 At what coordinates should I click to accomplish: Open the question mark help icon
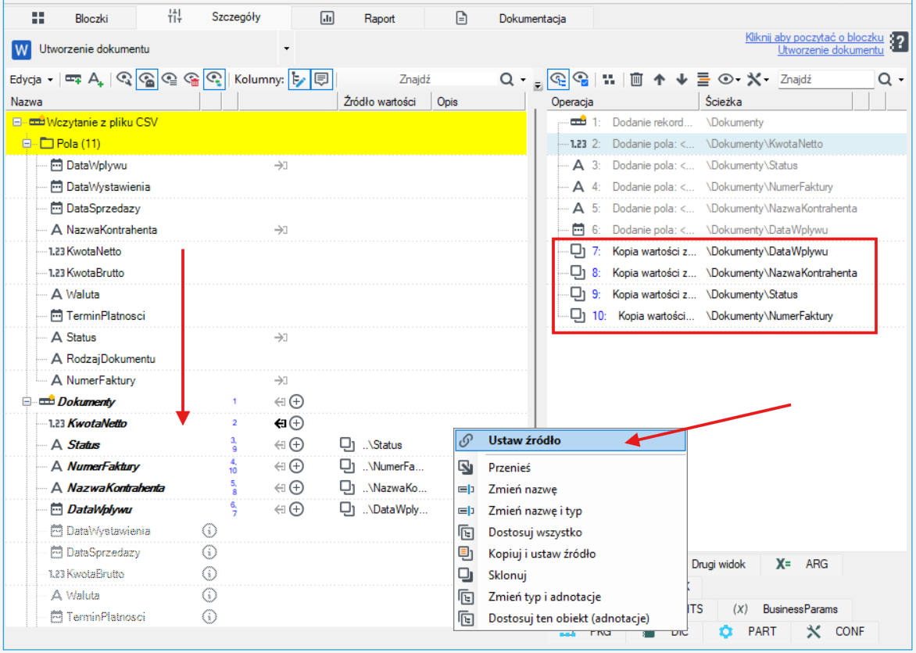[x=899, y=43]
